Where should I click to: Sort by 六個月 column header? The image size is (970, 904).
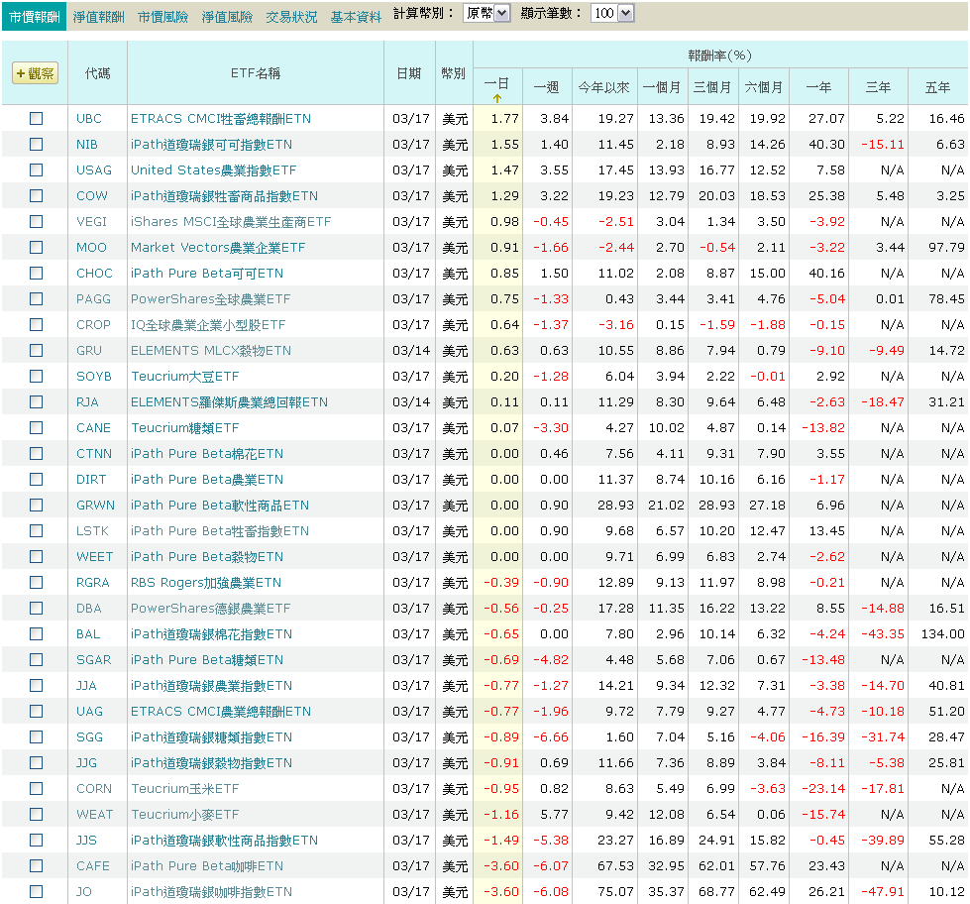[763, 87]
